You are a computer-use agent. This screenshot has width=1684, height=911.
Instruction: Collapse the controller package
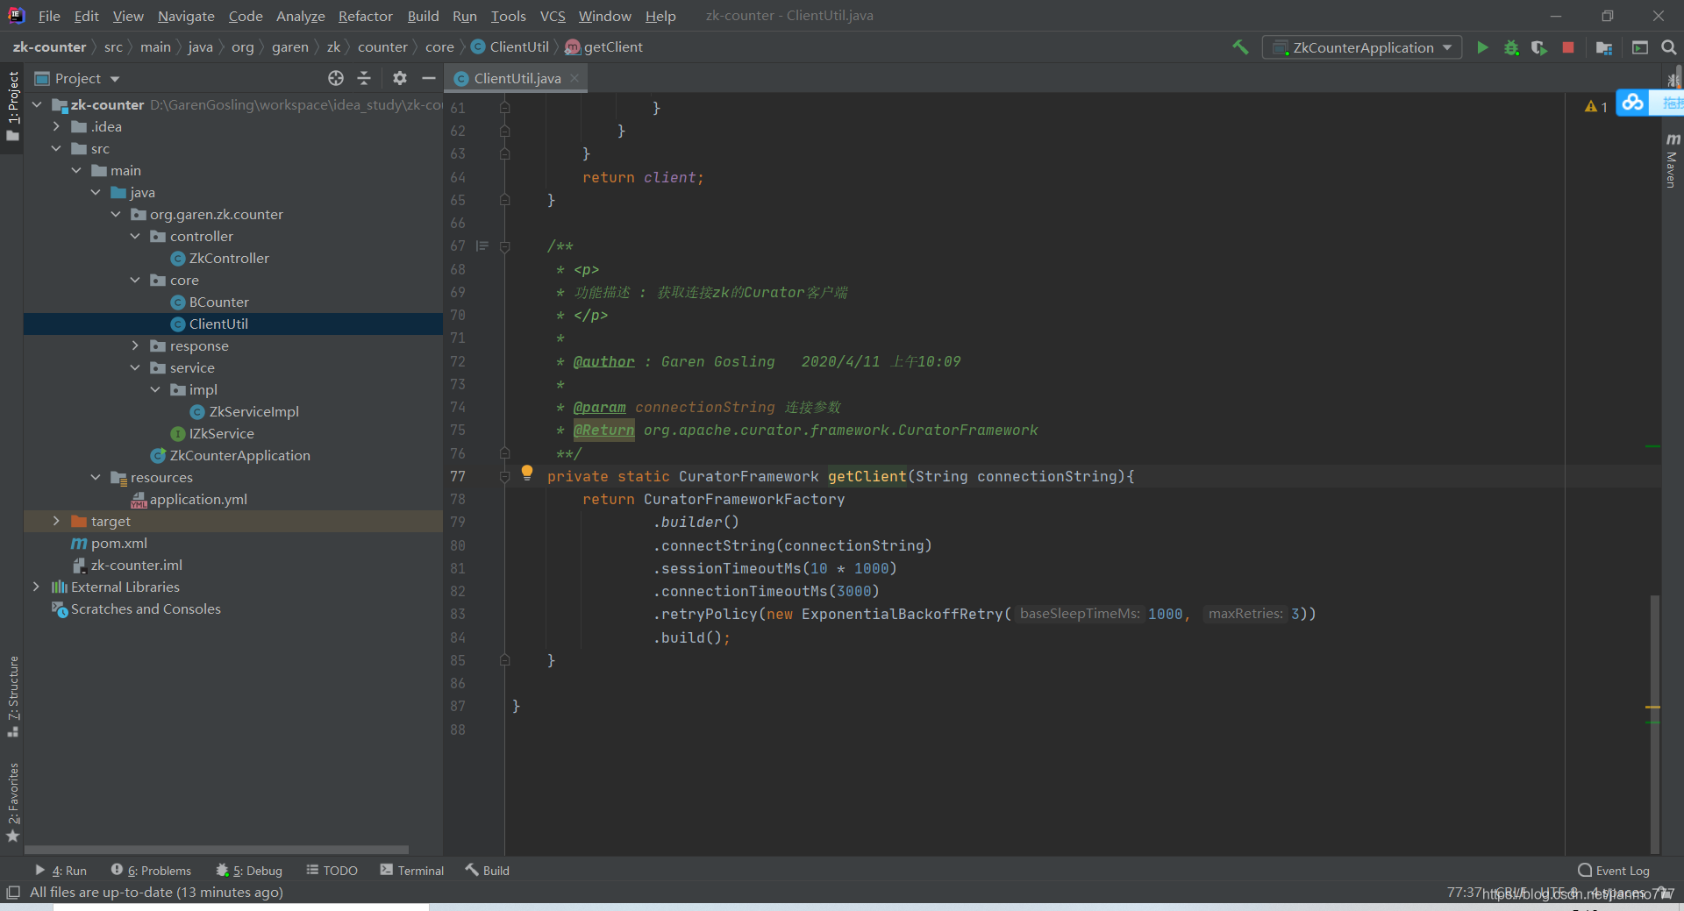pyautogui.click(x=136, y=236)
